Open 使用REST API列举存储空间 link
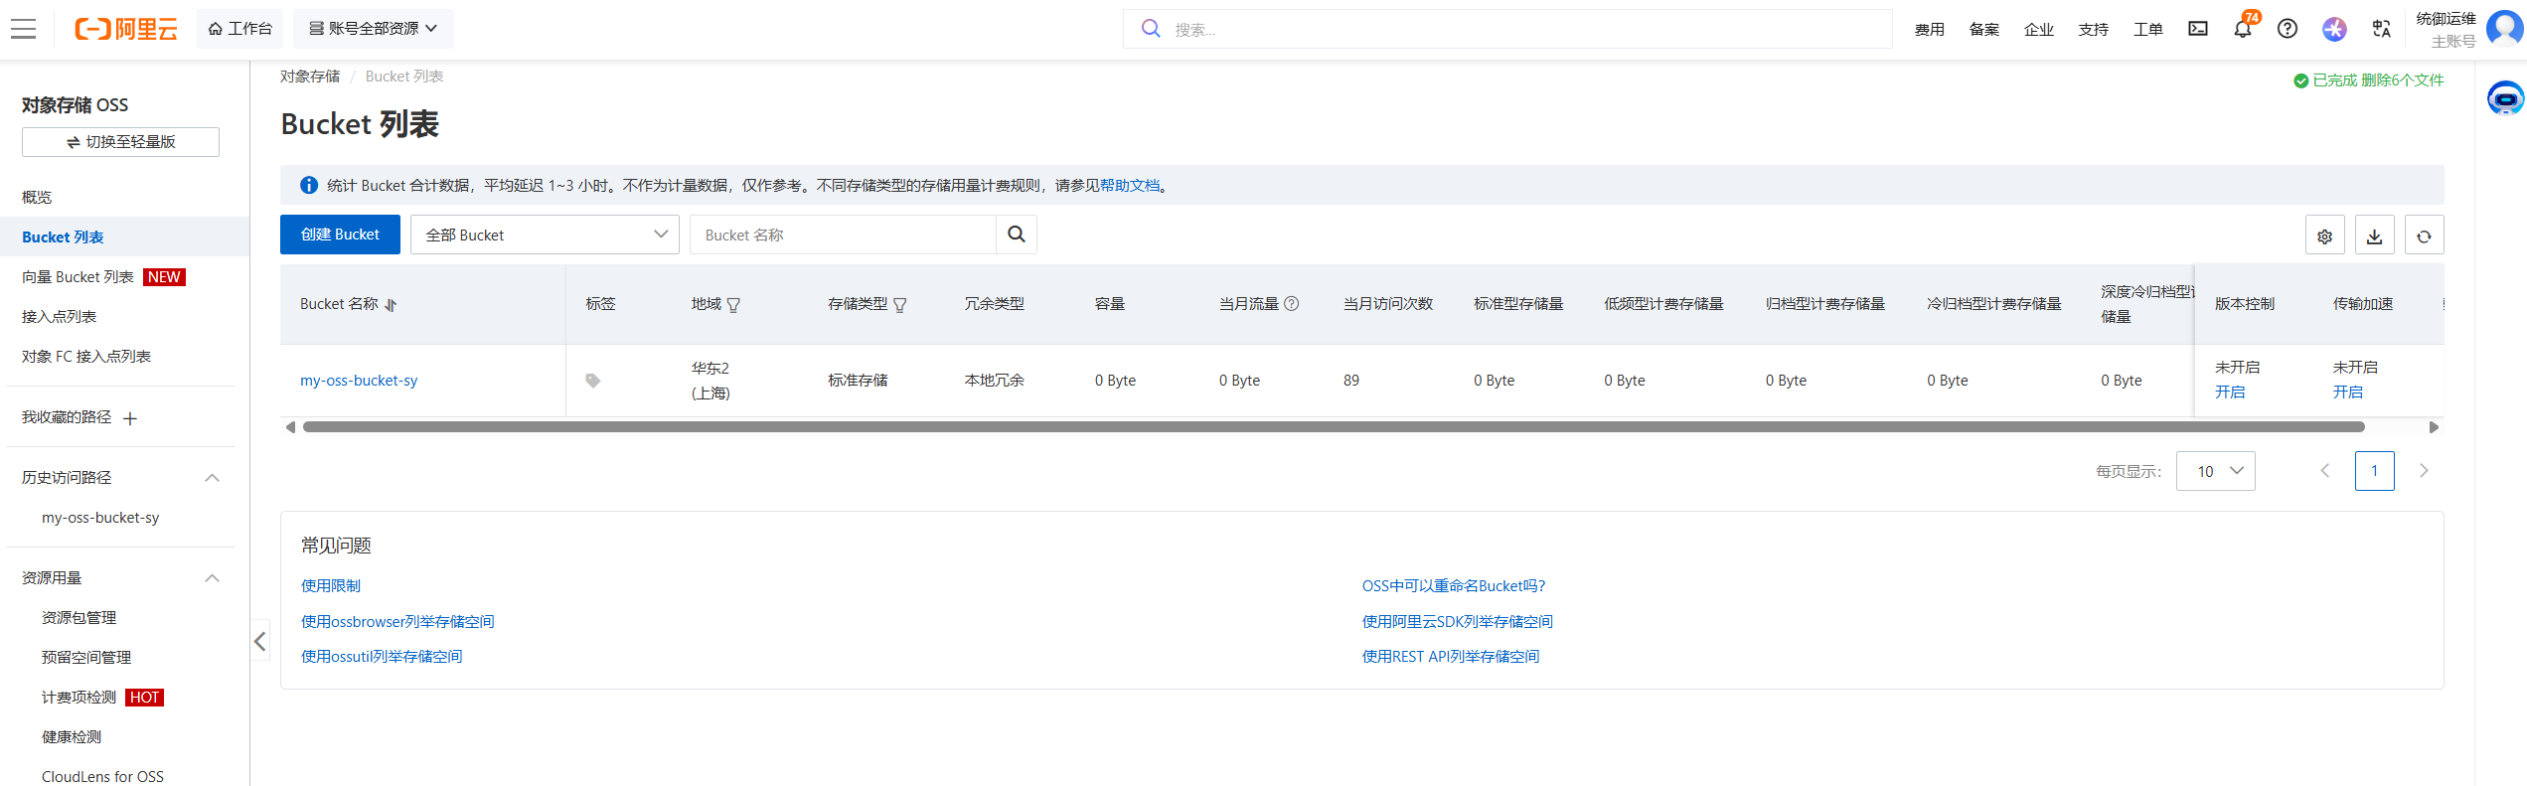Screen dimensions: 2527x786 (1451, 657)
